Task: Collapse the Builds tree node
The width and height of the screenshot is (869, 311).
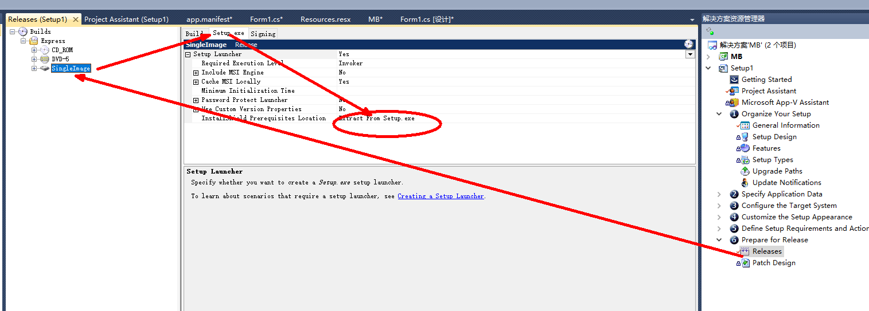Action: click(13, 32)
